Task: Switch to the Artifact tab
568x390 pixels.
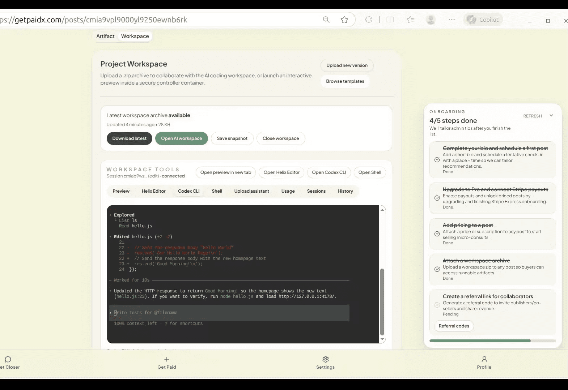Action: pos(105,36)
